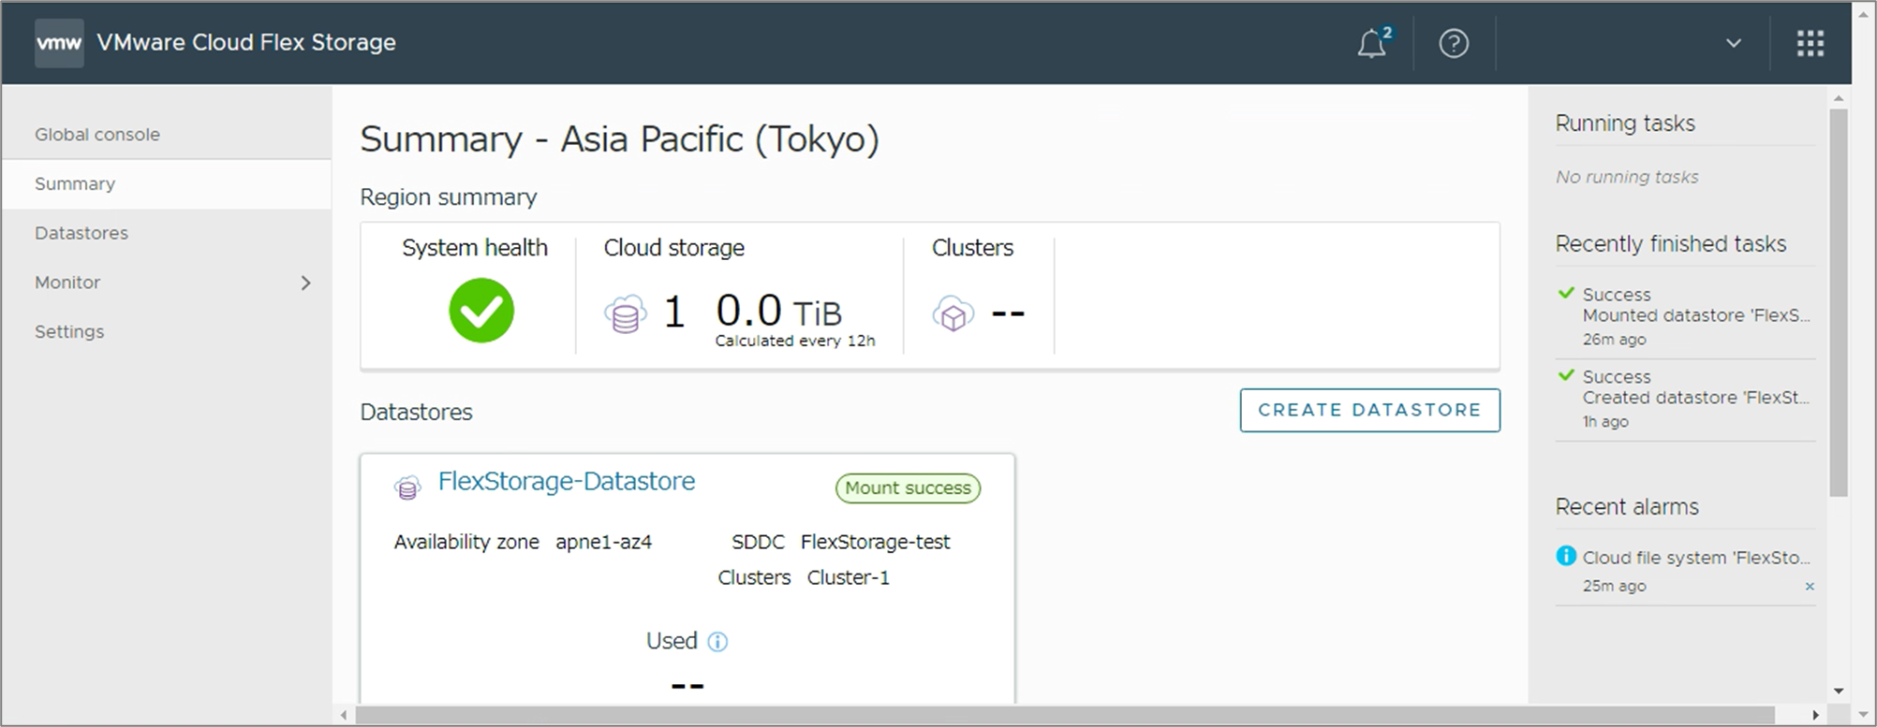
Task: Open the notifications bell icon
Action: tap(1371, 44)
